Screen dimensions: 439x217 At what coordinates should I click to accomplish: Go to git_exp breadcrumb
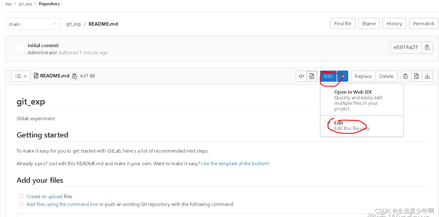point(25,4)
